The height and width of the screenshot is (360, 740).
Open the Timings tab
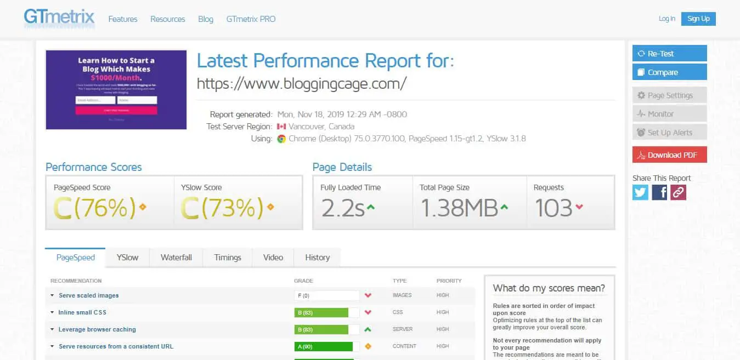(x=228, y=257)
